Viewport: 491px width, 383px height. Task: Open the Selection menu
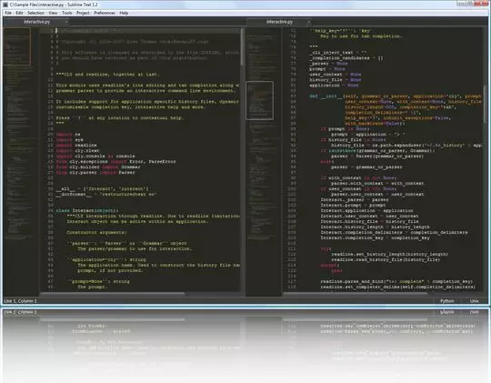click(x=35, y=13)
